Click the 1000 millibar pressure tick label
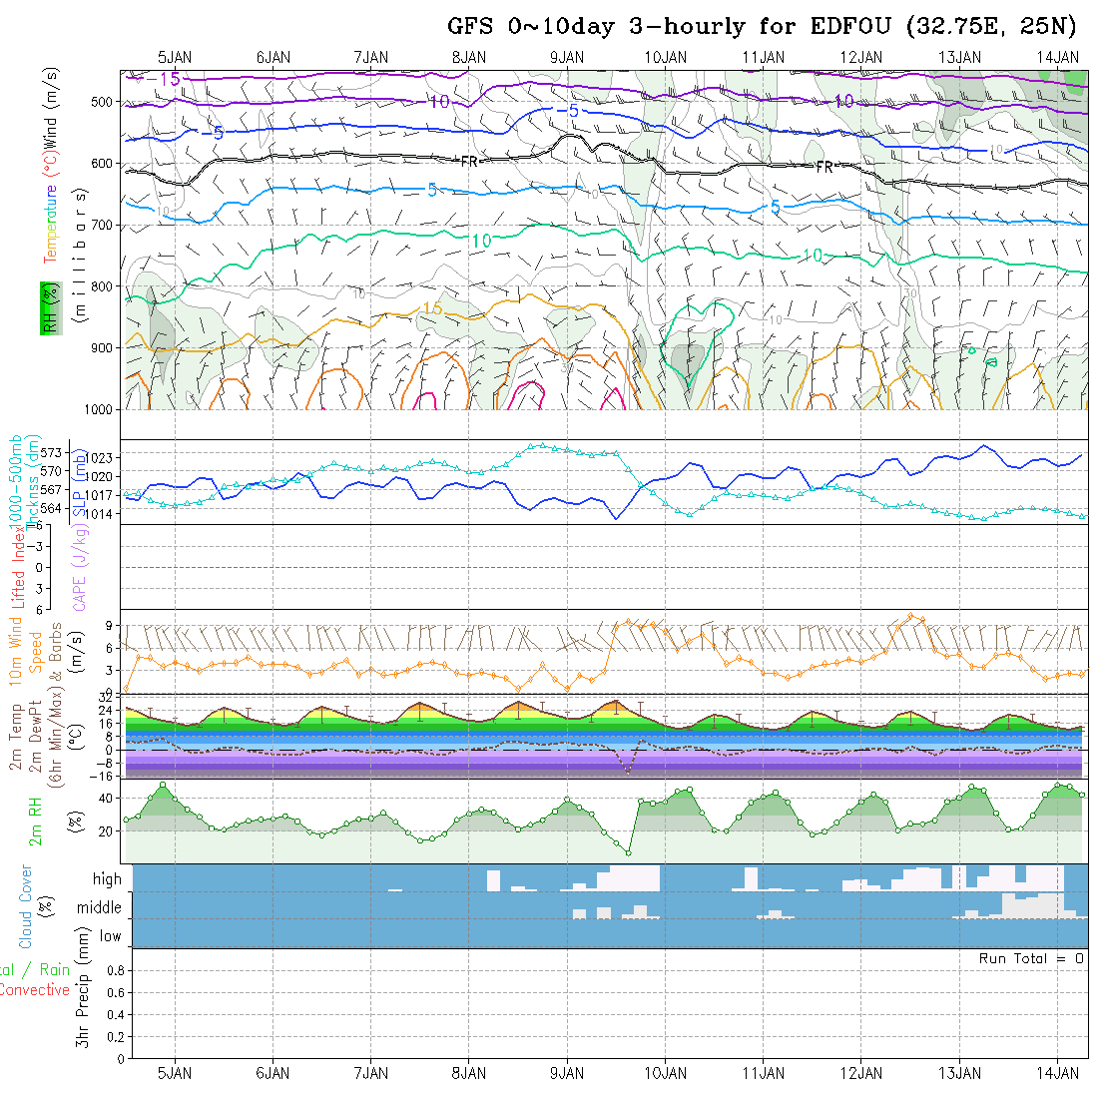The width and height of the screenshot is (1098, 1098). [x=101, y=409]
